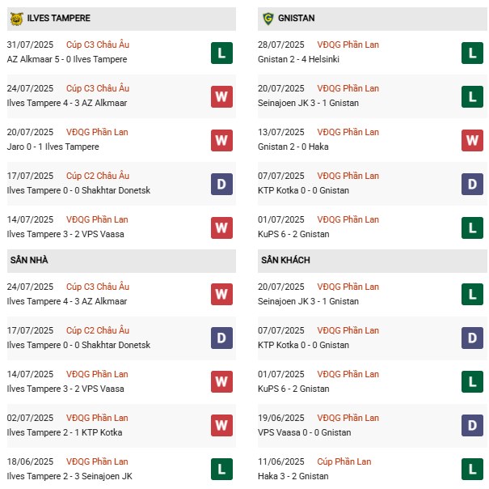Screen dimensions: 489x489
Task: Open Cúp C3 Châu Âu link dated 31/07/2025
Action: pyautogui.click(x=98, y=45)
